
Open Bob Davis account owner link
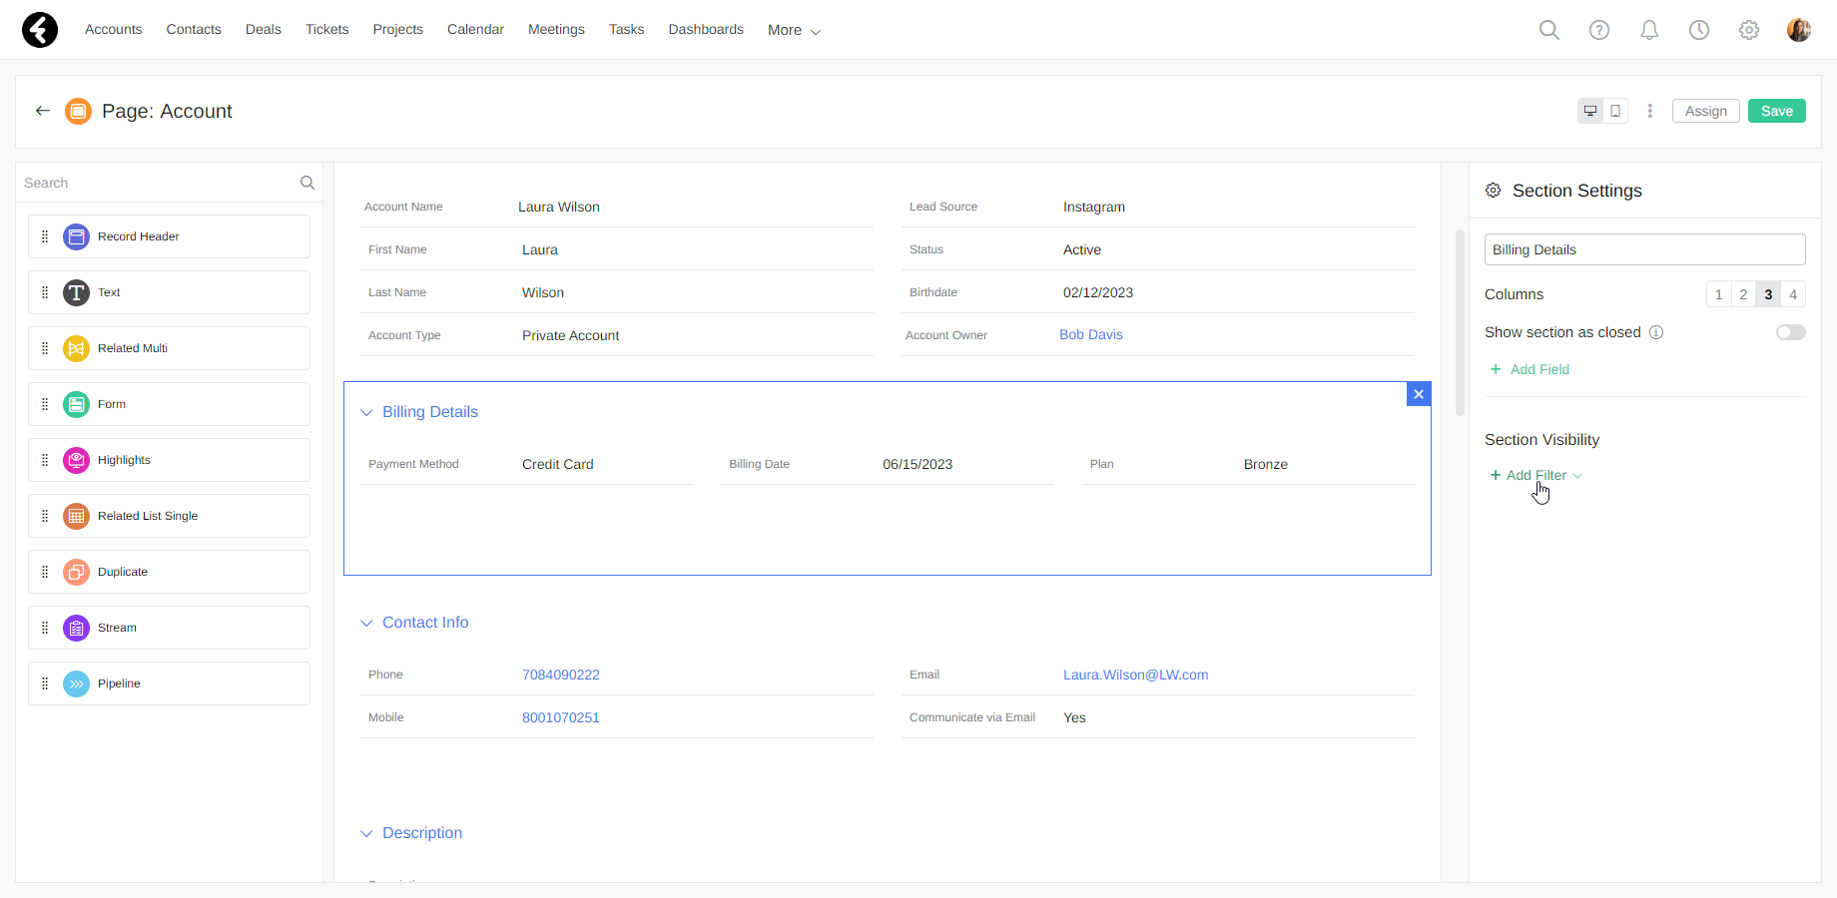tap(1091, 334)
